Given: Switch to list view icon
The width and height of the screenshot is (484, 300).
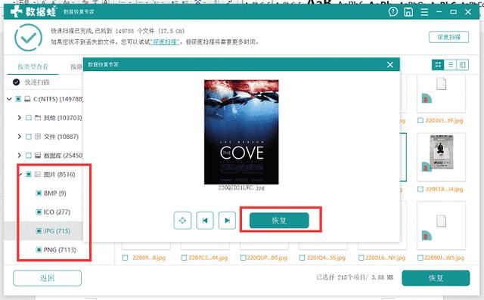Looking at the screenshot, I should [451, 64].
